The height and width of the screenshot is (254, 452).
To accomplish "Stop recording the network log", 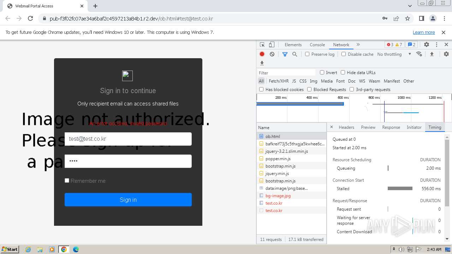I will coord(262,54).
